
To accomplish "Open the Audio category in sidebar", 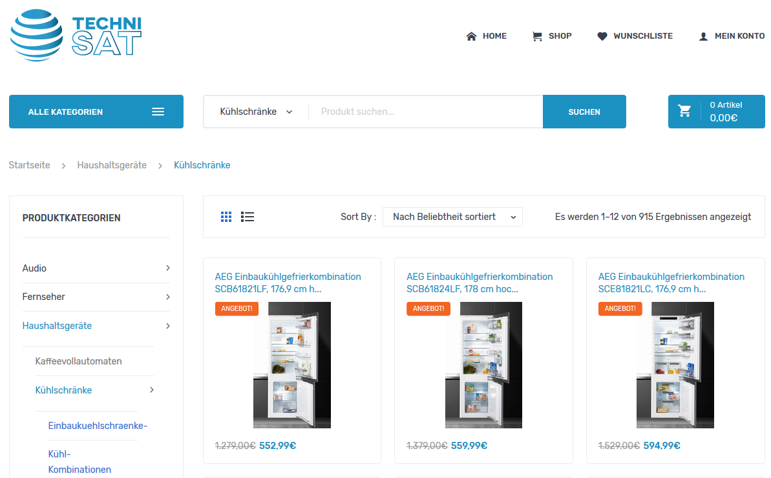I will point(34,268).
